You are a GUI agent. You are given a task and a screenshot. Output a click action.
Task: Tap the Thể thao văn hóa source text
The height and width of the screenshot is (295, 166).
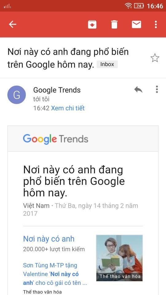[42, 292]
